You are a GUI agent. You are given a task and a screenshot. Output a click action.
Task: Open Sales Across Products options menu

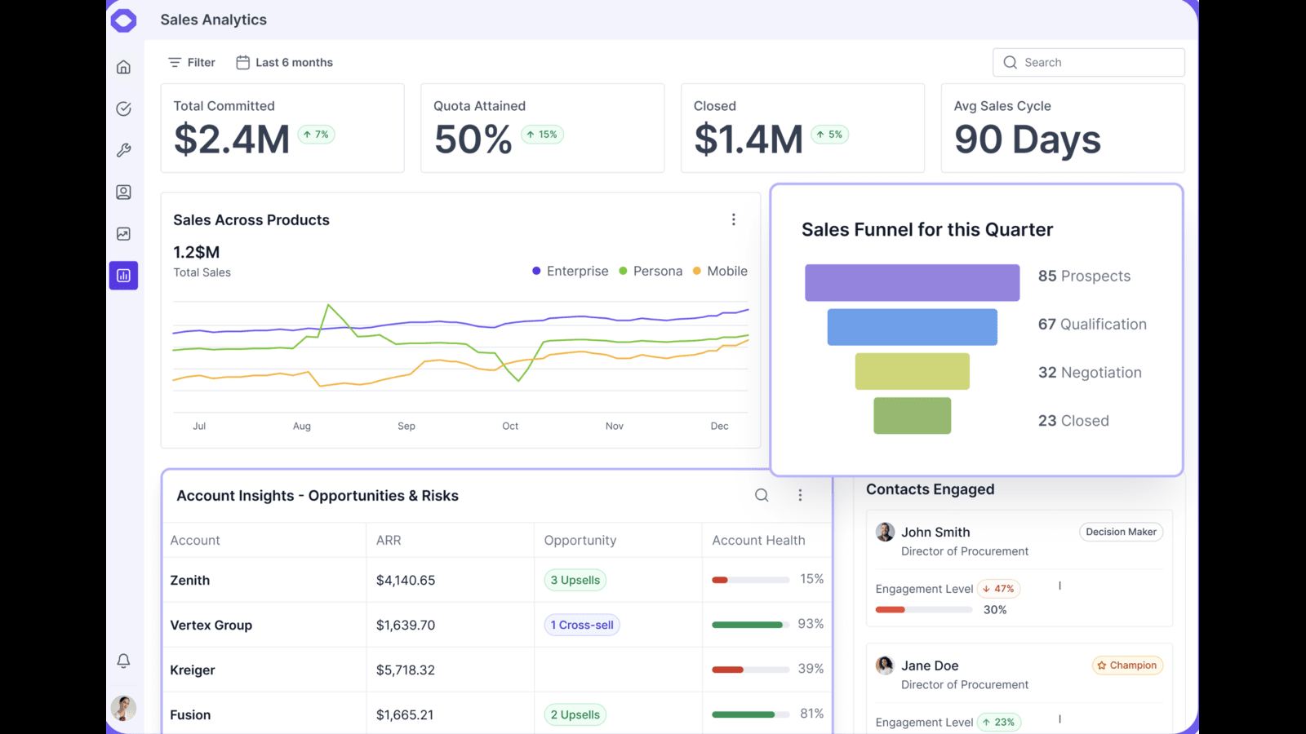tap(734, 219)
